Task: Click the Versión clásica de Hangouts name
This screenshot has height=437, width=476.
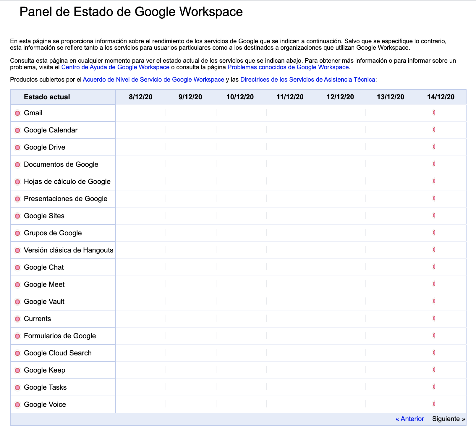Action: [69, 250]
